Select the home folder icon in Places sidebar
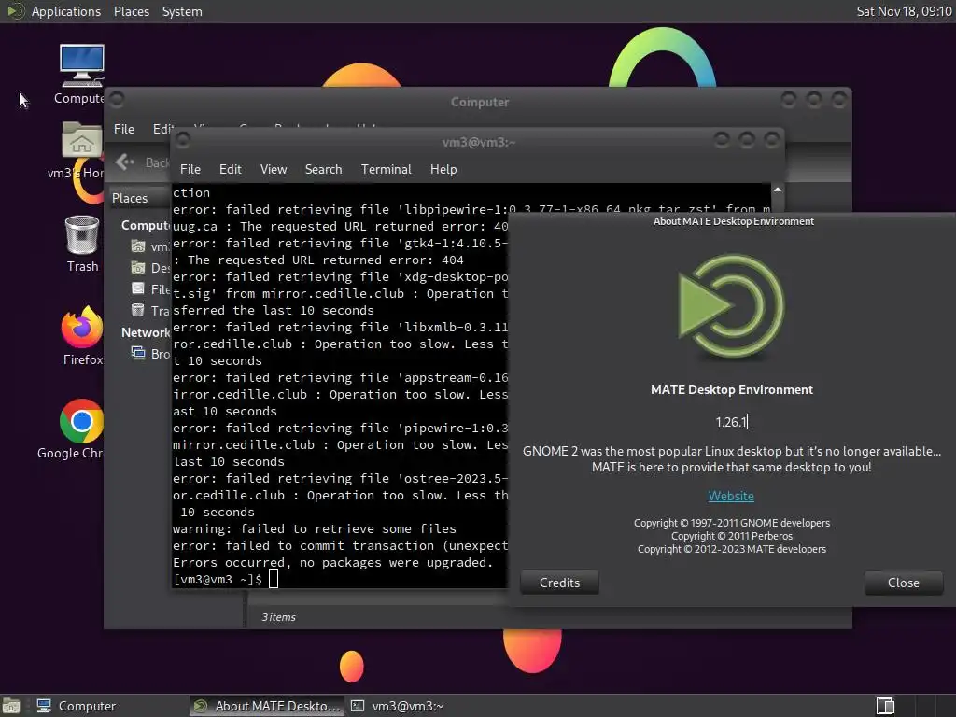The image size is (956, 717). [138, 246]
